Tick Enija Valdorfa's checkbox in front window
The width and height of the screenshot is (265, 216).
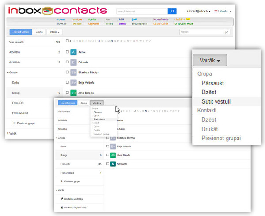(108, 146)
